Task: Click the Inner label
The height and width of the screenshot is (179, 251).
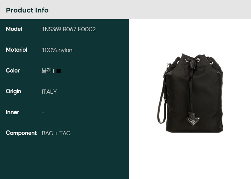Action: click(x=12, y=112)
